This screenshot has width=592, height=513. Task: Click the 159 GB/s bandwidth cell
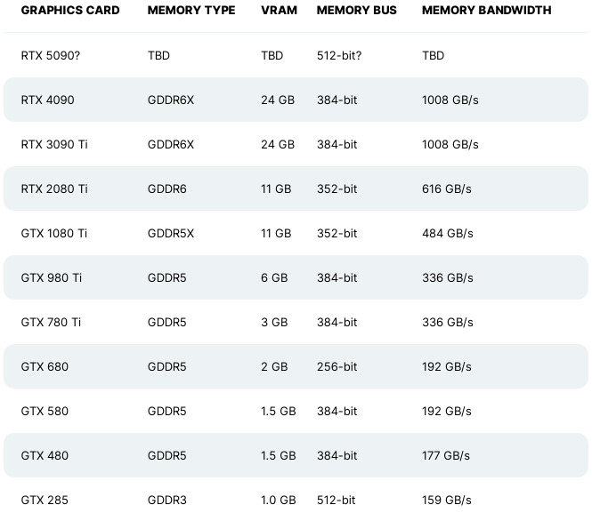pyautogui.click(x=447, y=501)
